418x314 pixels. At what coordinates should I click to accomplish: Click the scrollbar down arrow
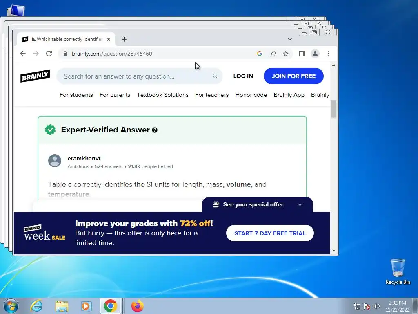(334, 251)
